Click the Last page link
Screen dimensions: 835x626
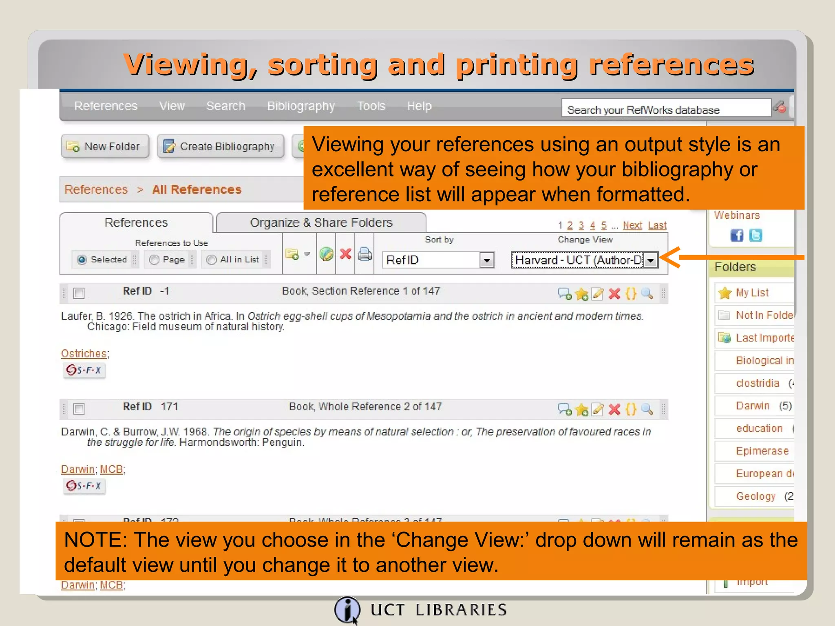(657, 225)
